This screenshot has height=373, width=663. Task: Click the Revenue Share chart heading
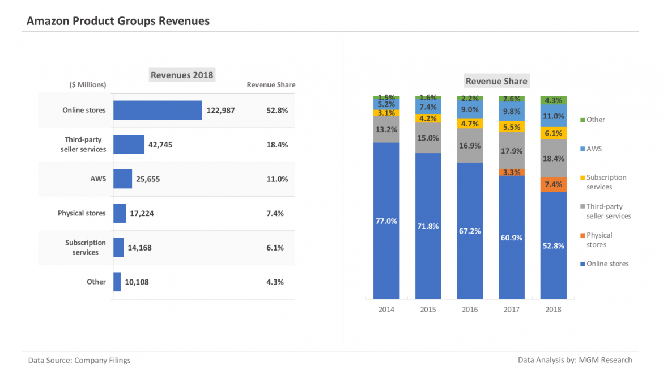click(x=496, y=81)
